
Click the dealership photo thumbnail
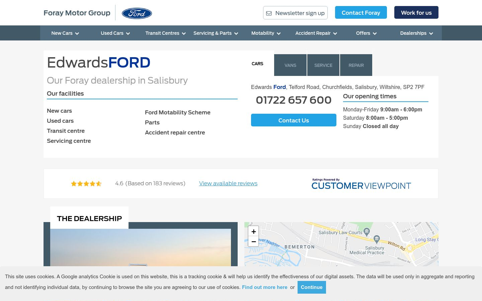(141, 247)
